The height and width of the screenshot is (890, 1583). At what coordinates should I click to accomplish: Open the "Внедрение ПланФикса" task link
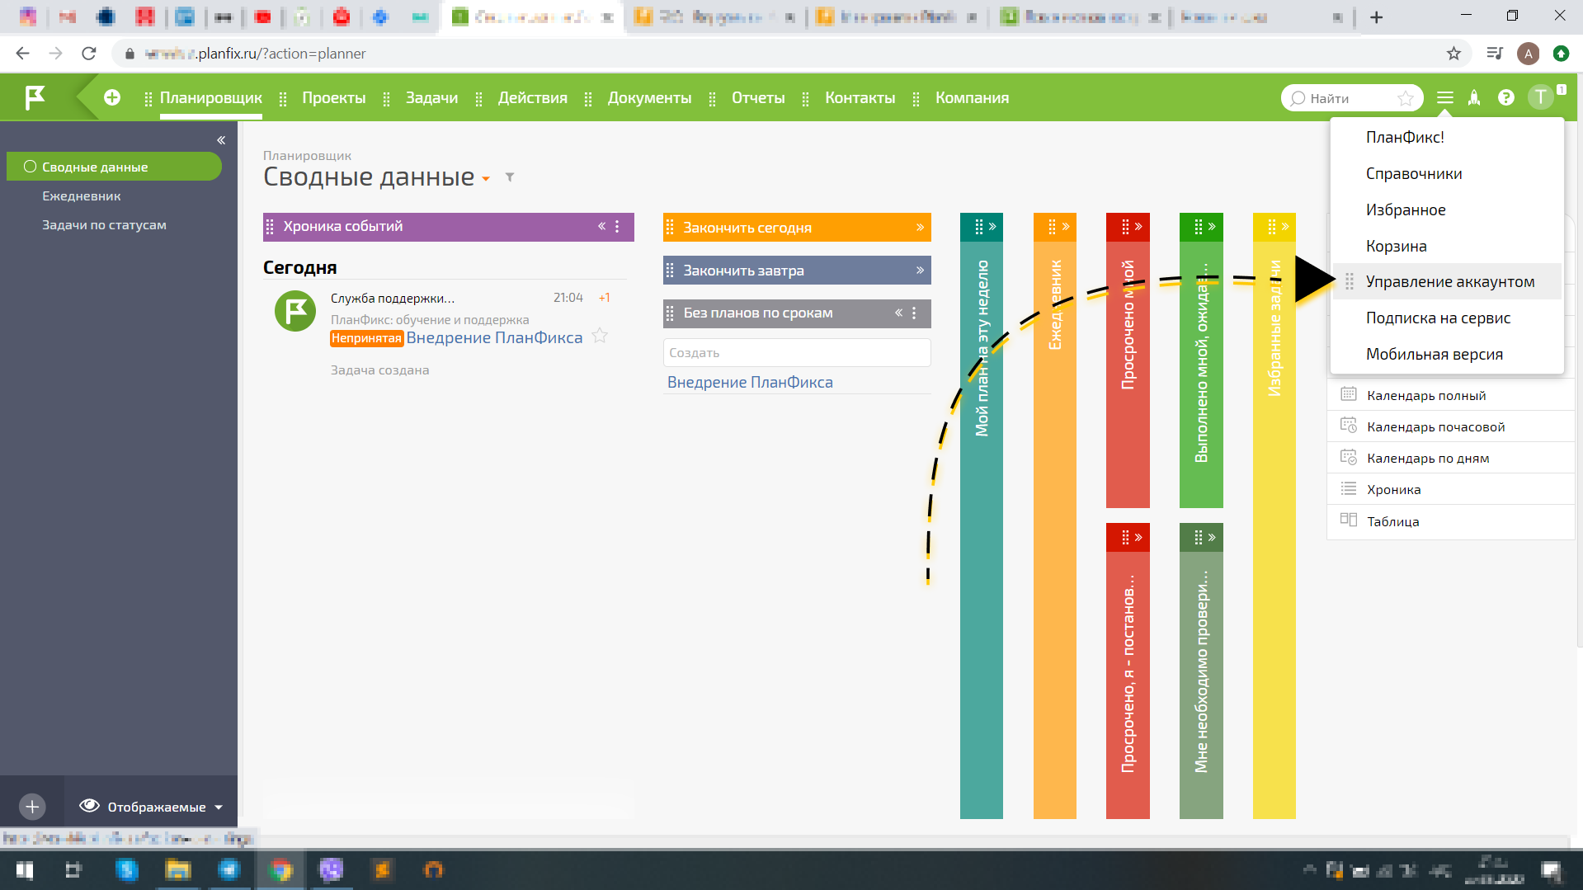(749, 382)
